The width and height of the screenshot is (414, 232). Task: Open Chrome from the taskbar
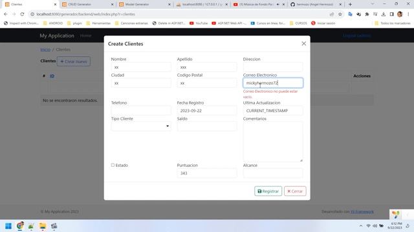point(20,226)
